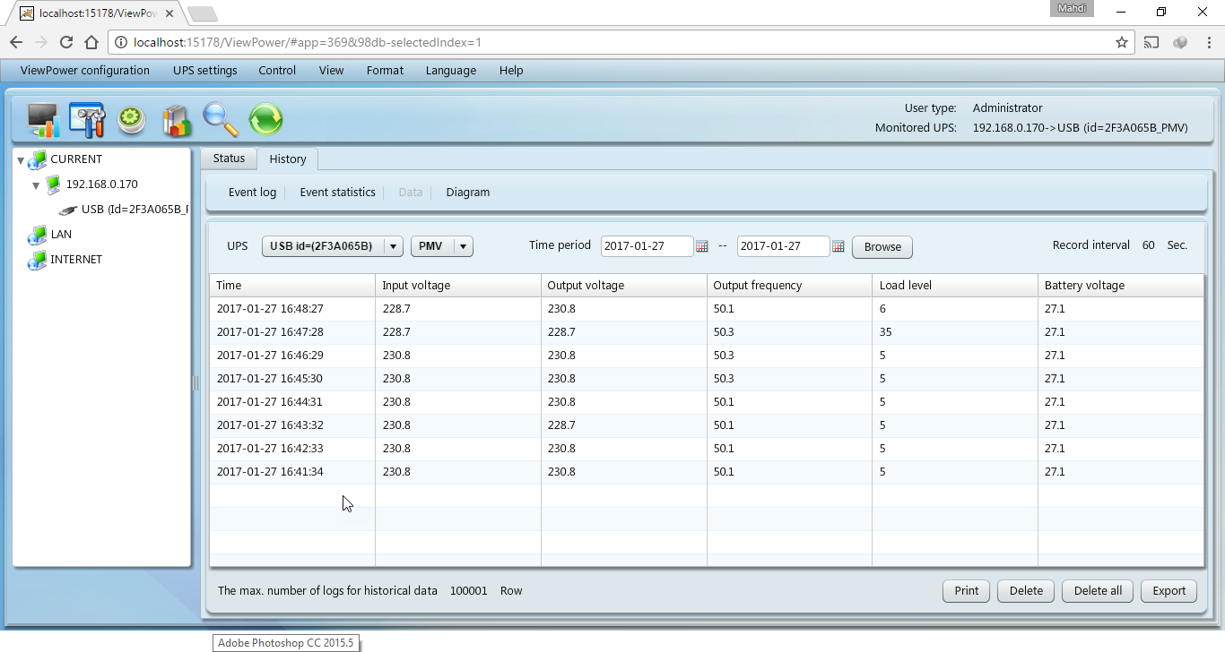
Task: Open the Event statistics view
Action: coord(337,193)
